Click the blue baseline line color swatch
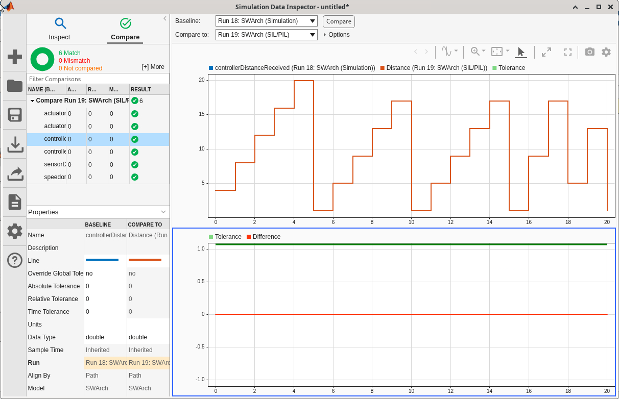 coord(102,260)
